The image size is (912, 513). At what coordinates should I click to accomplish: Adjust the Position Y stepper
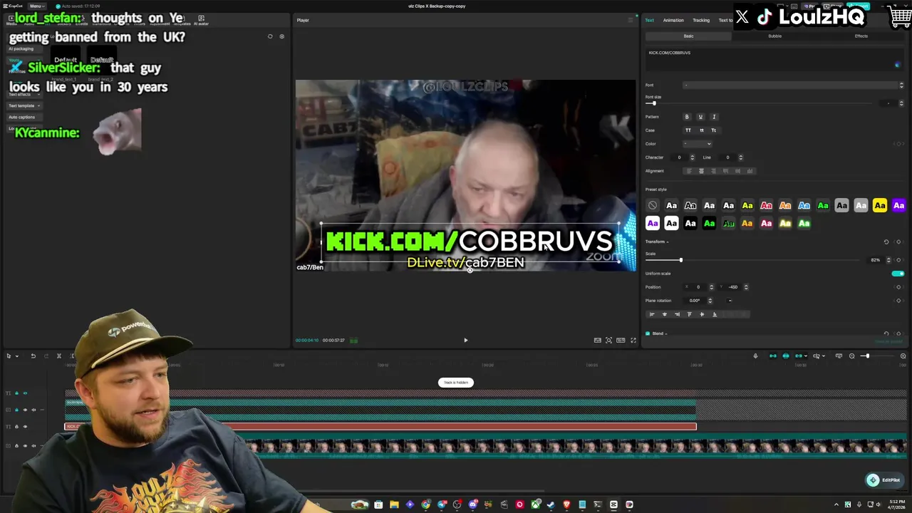746,287
